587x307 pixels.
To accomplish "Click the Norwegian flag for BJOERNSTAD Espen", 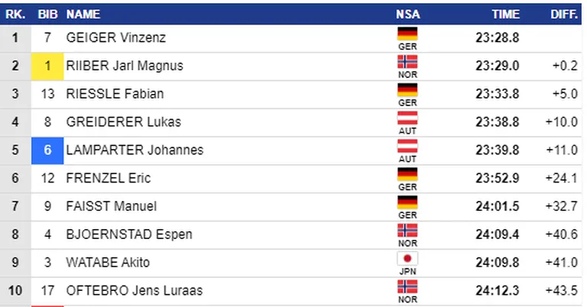I will [x=407, y=231].
